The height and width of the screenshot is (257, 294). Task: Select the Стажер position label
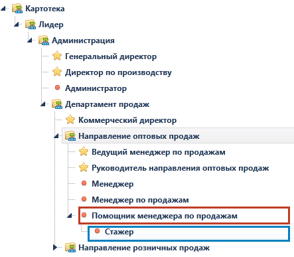[x=119, y=232]
